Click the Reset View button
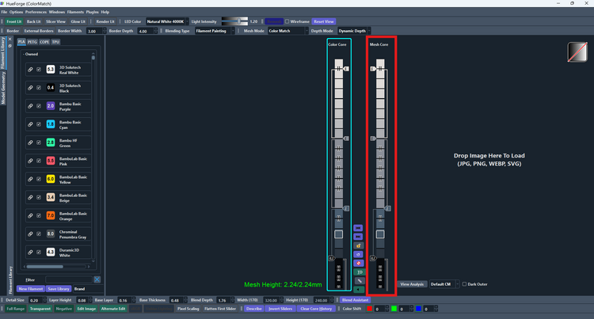Screen dimensions: 594x319 (x=324, y=21)
